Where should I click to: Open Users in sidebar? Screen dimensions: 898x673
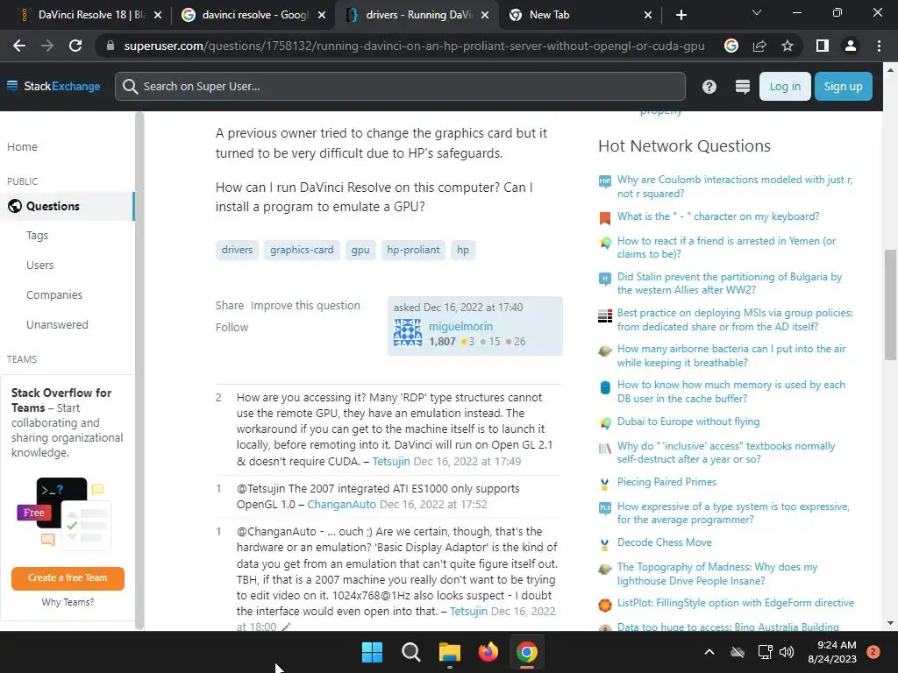39,265
